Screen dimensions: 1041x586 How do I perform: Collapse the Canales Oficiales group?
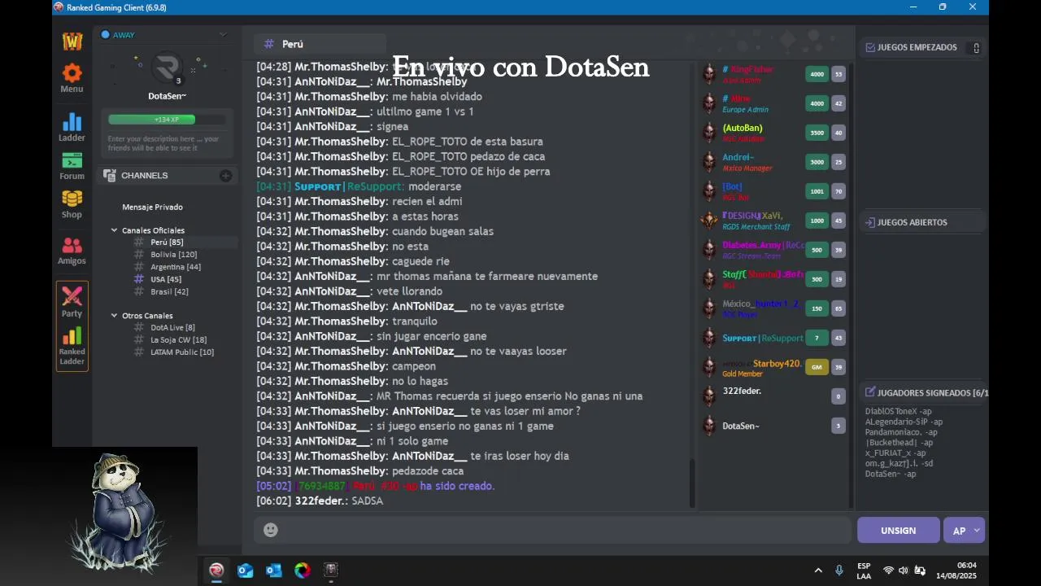pyautogui.click(x=115, y=230)
